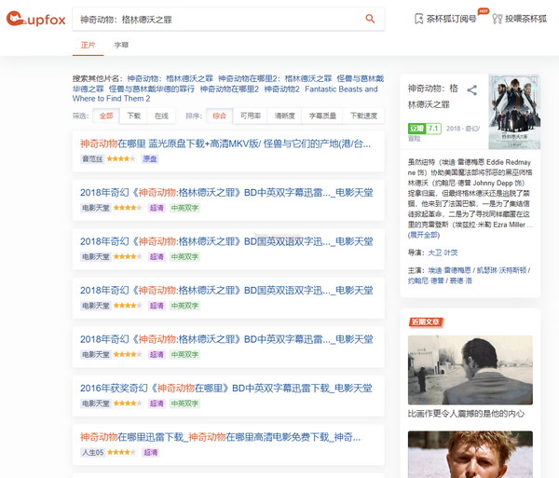
Task: Switch to the 字幕 tab
Action: point(121,45)
